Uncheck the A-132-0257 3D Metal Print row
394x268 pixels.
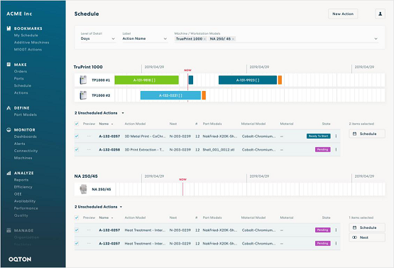click(77, 136)
